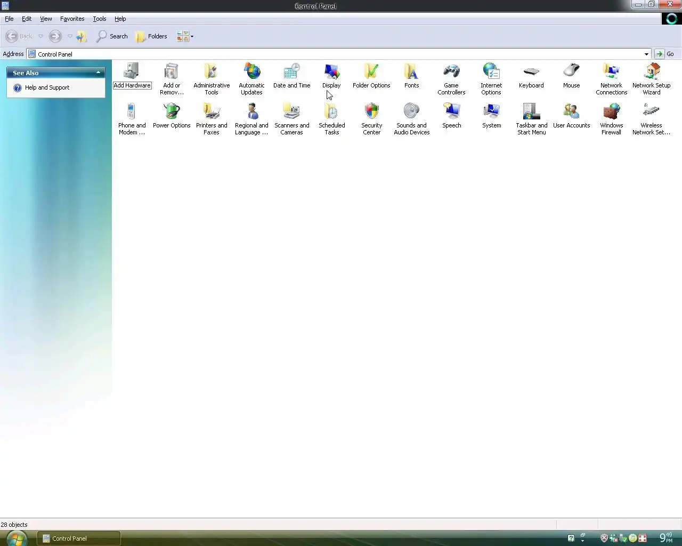This screenshot has height=546, width=682.
Task: Click the Search toolbar button
Action: point(112,36)
